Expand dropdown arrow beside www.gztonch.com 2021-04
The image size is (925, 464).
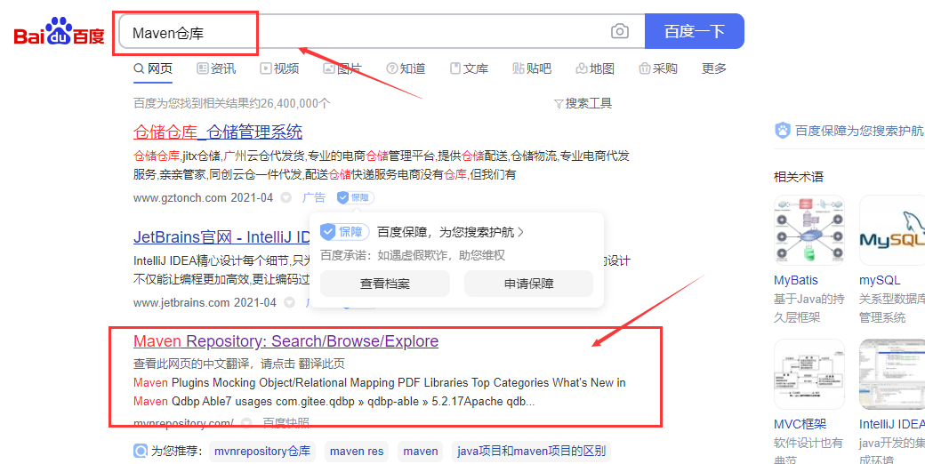tap(286, 198)
